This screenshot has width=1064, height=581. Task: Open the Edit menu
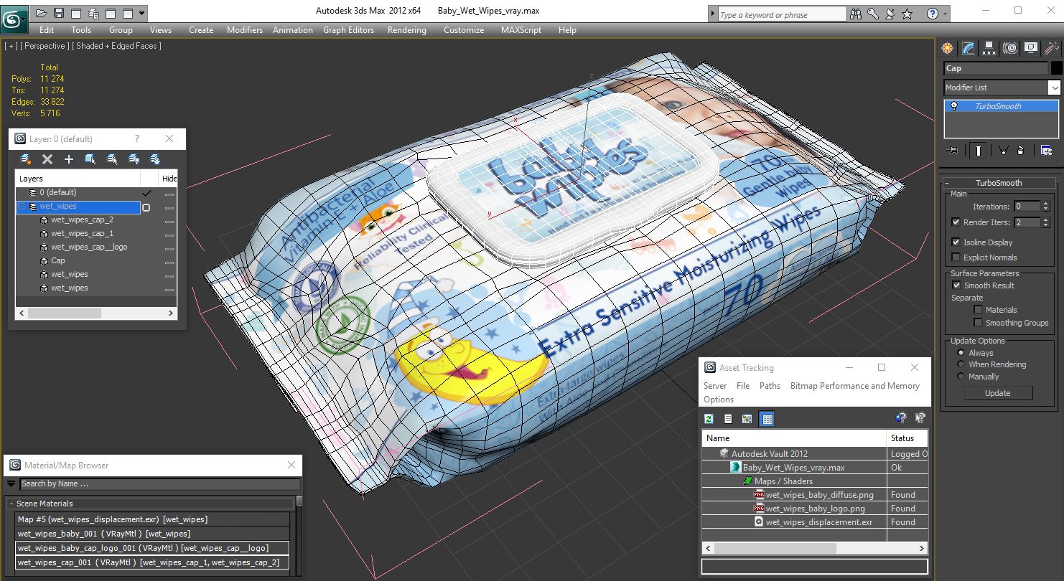click(x=47, y=30)
